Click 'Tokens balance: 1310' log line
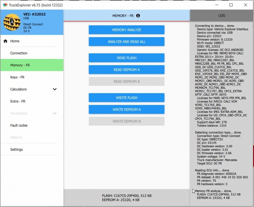 (x=211, y=126)
